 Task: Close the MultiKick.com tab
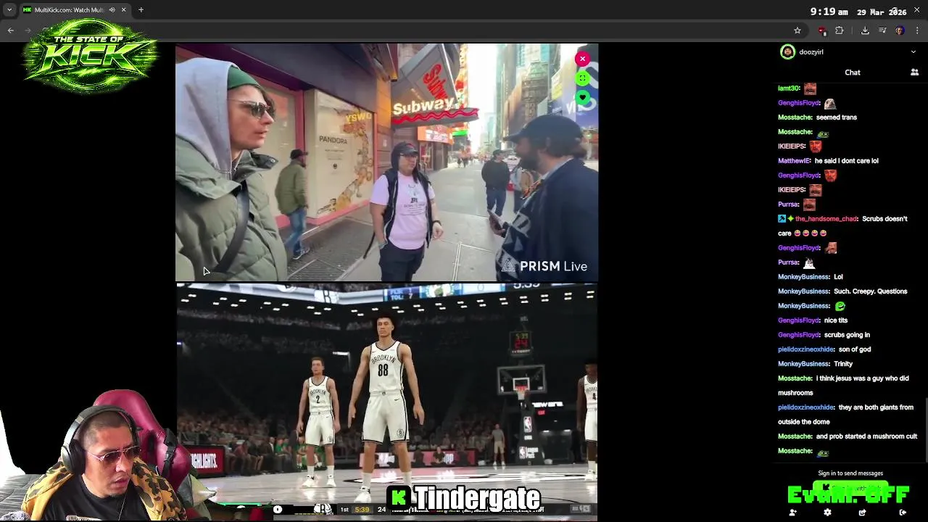pyautogui.click(x=123, y=10)
